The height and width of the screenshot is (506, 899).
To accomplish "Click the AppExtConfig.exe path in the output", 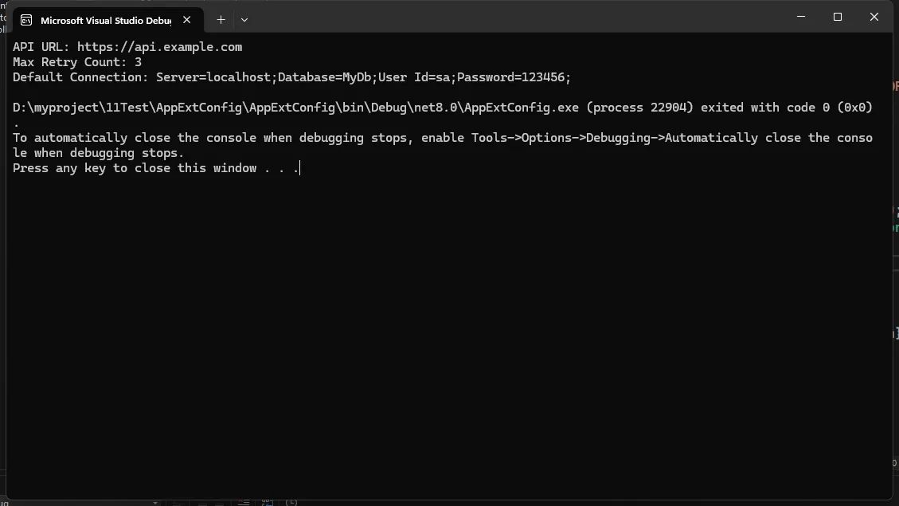I will pos(296,108).
